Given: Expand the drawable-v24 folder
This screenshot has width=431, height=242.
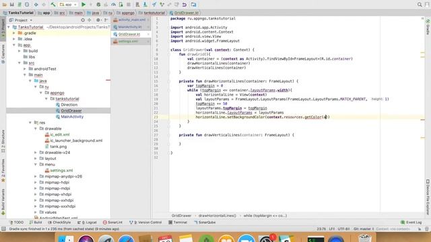Looking at the screenshot, I should pos(36,153).
